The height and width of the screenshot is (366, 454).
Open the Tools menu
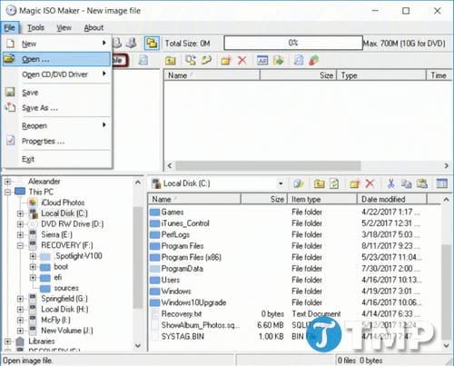[x=35, y=28]
